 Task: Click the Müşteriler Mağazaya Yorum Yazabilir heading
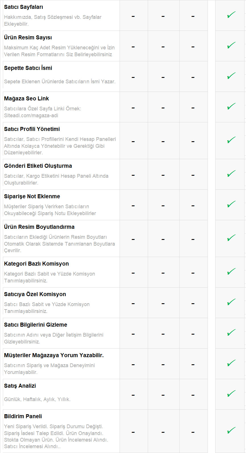[54, 355]
